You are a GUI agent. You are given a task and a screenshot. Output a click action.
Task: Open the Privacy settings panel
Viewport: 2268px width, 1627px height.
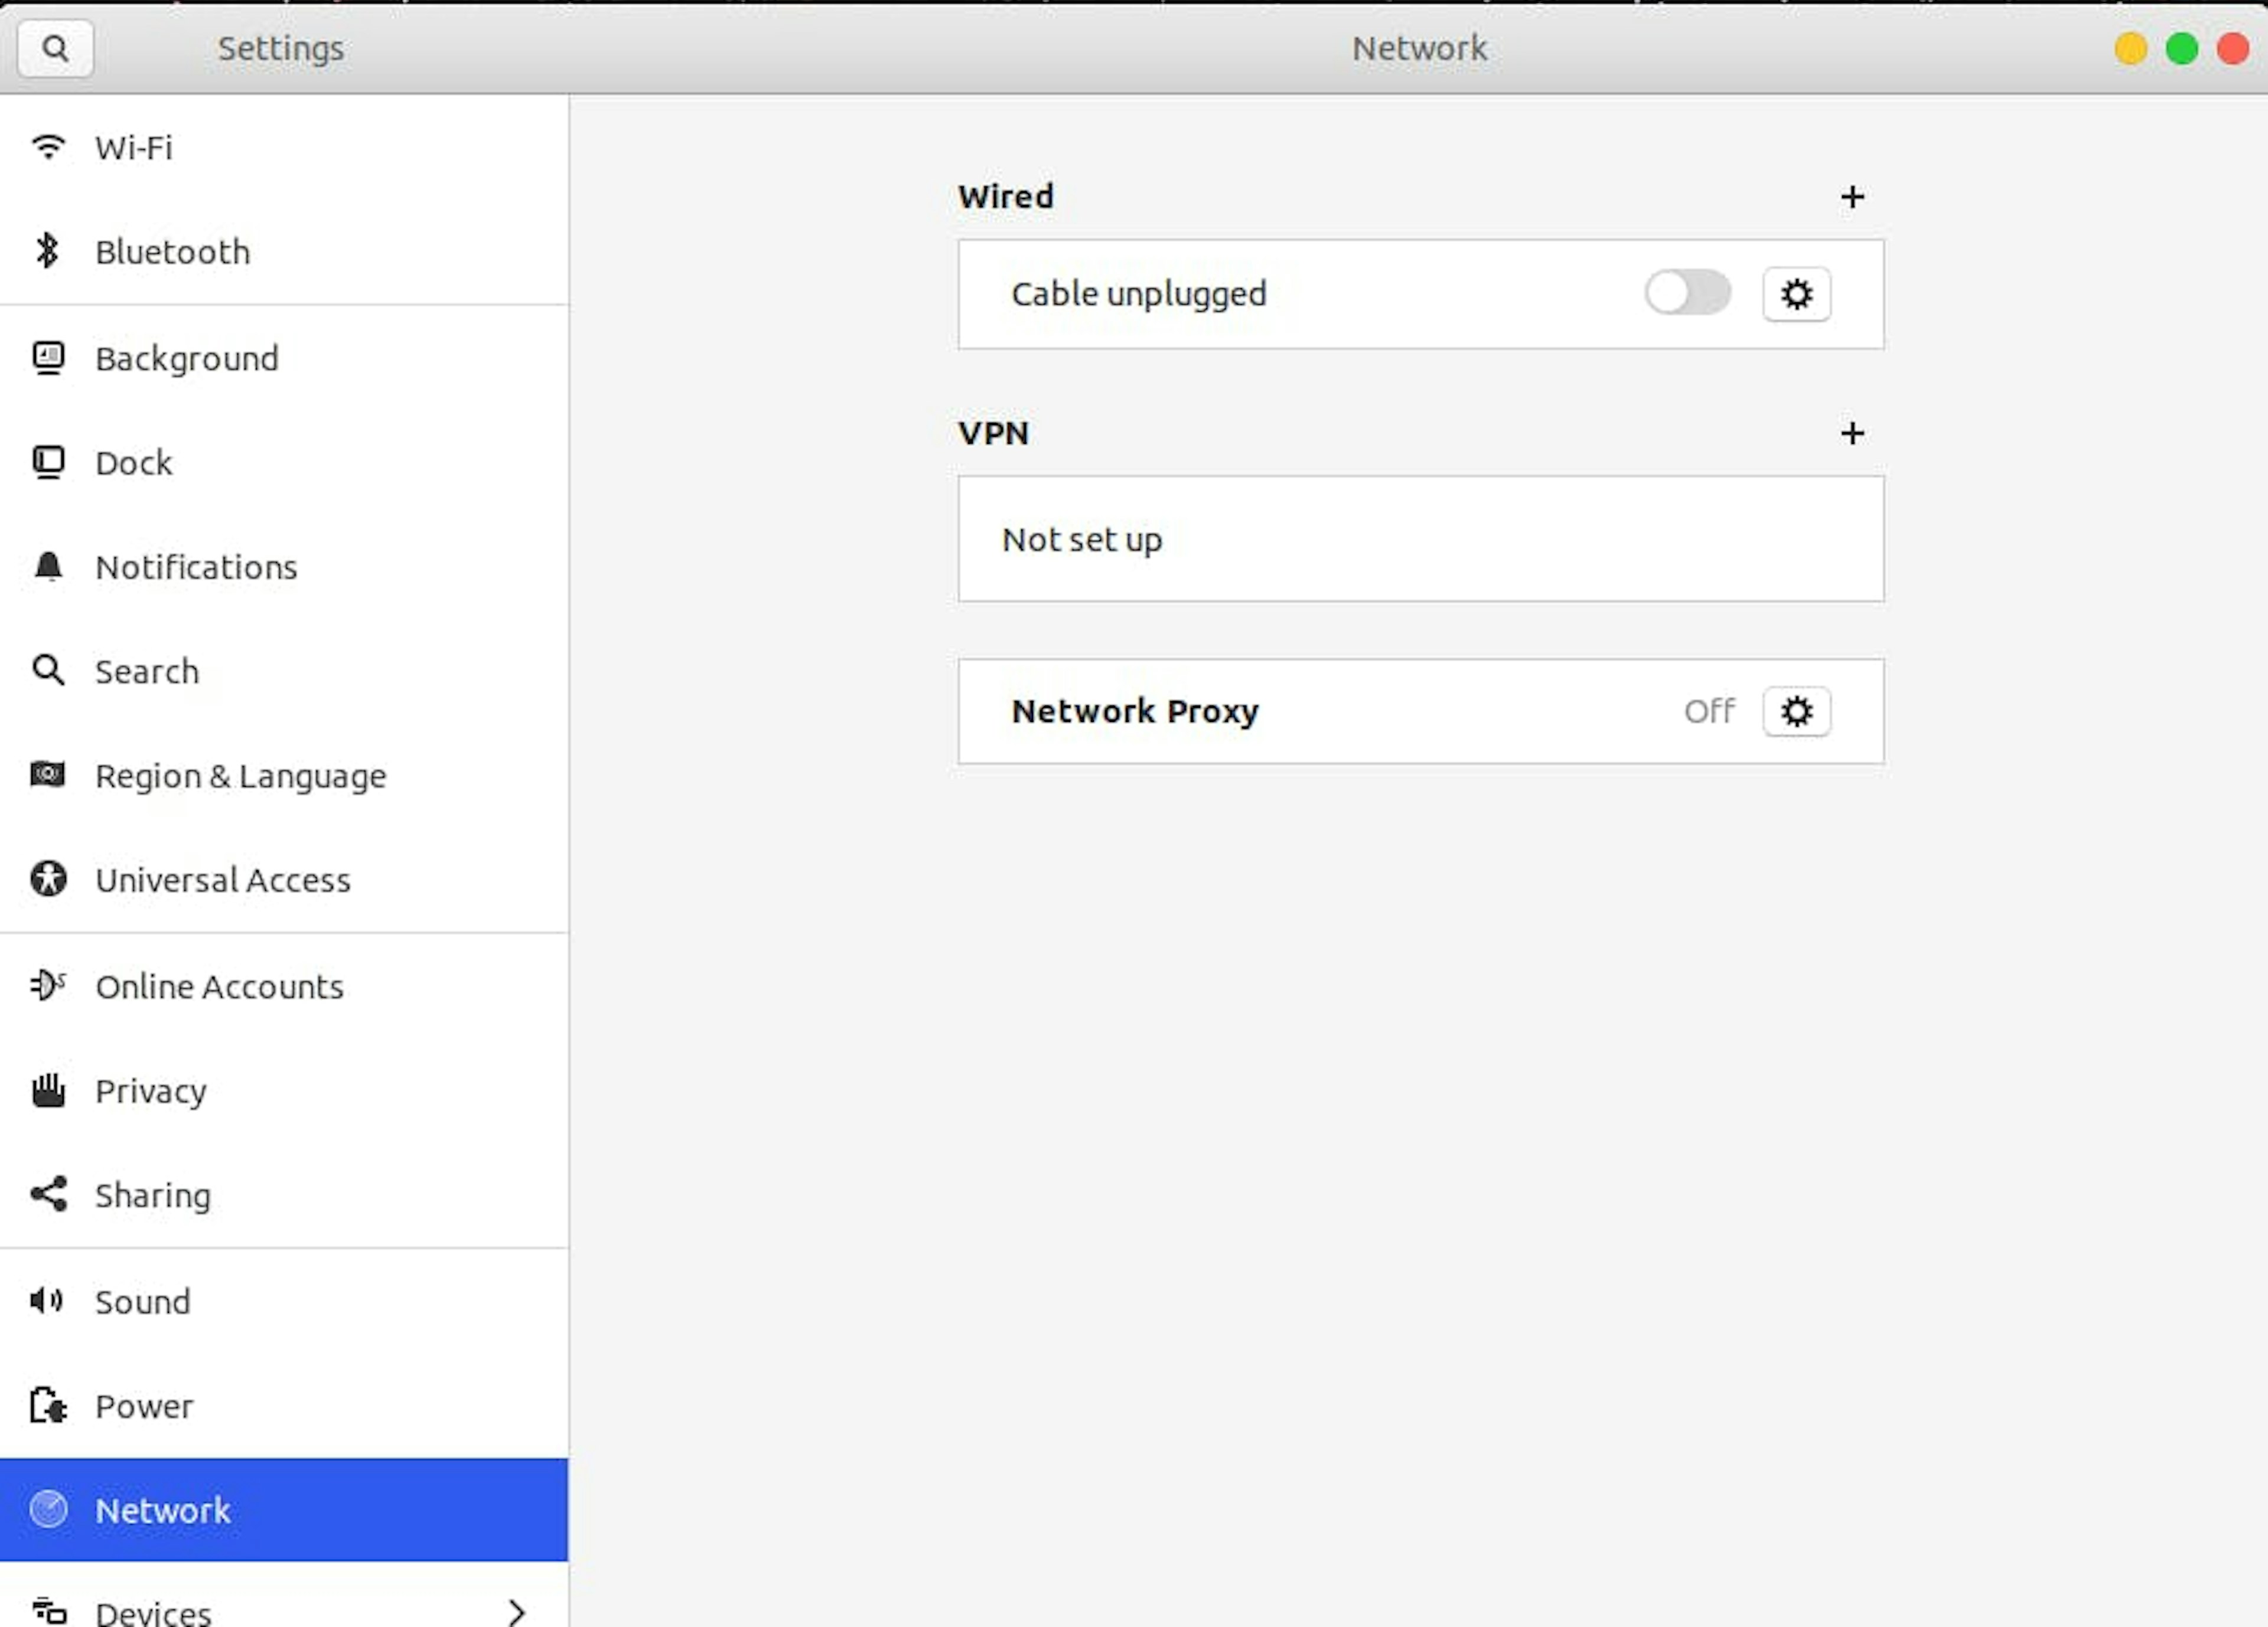coord(284,1090)
